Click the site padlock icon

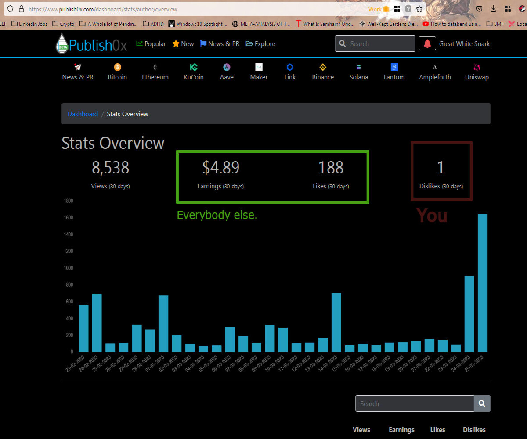tap(21, 9)
